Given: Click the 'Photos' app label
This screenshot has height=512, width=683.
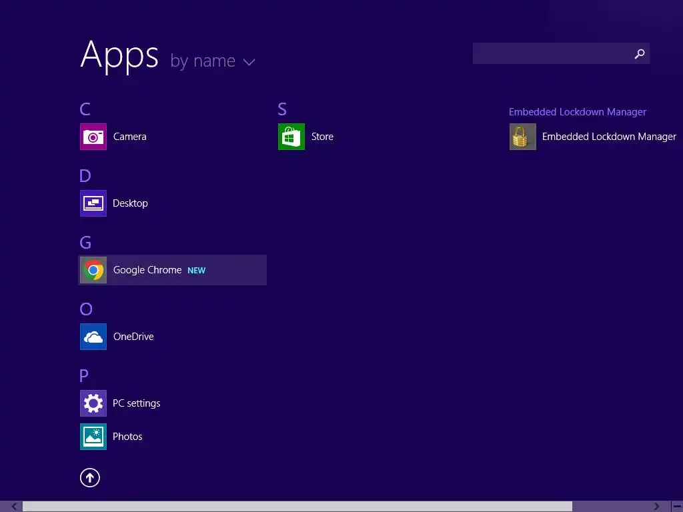Looking at the screenshot, I should point(127,437).
